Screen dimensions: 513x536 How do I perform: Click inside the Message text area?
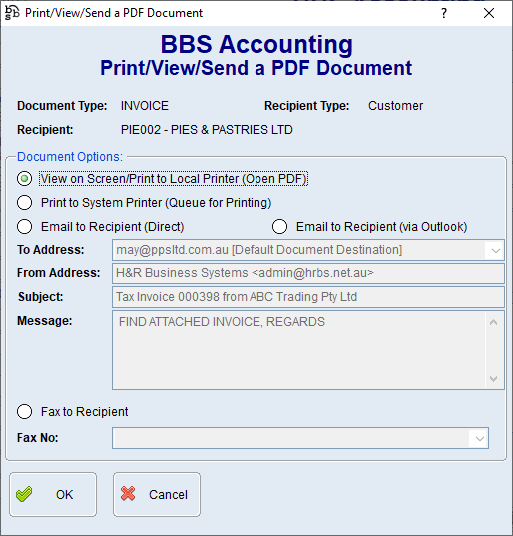click(299, 350)
